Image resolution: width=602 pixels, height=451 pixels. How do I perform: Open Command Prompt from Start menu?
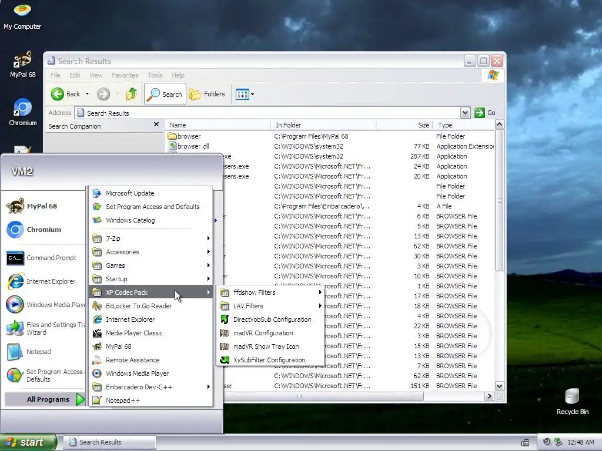[45, 258]
